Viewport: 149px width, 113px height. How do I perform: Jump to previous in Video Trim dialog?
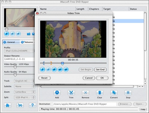[60, 69]
